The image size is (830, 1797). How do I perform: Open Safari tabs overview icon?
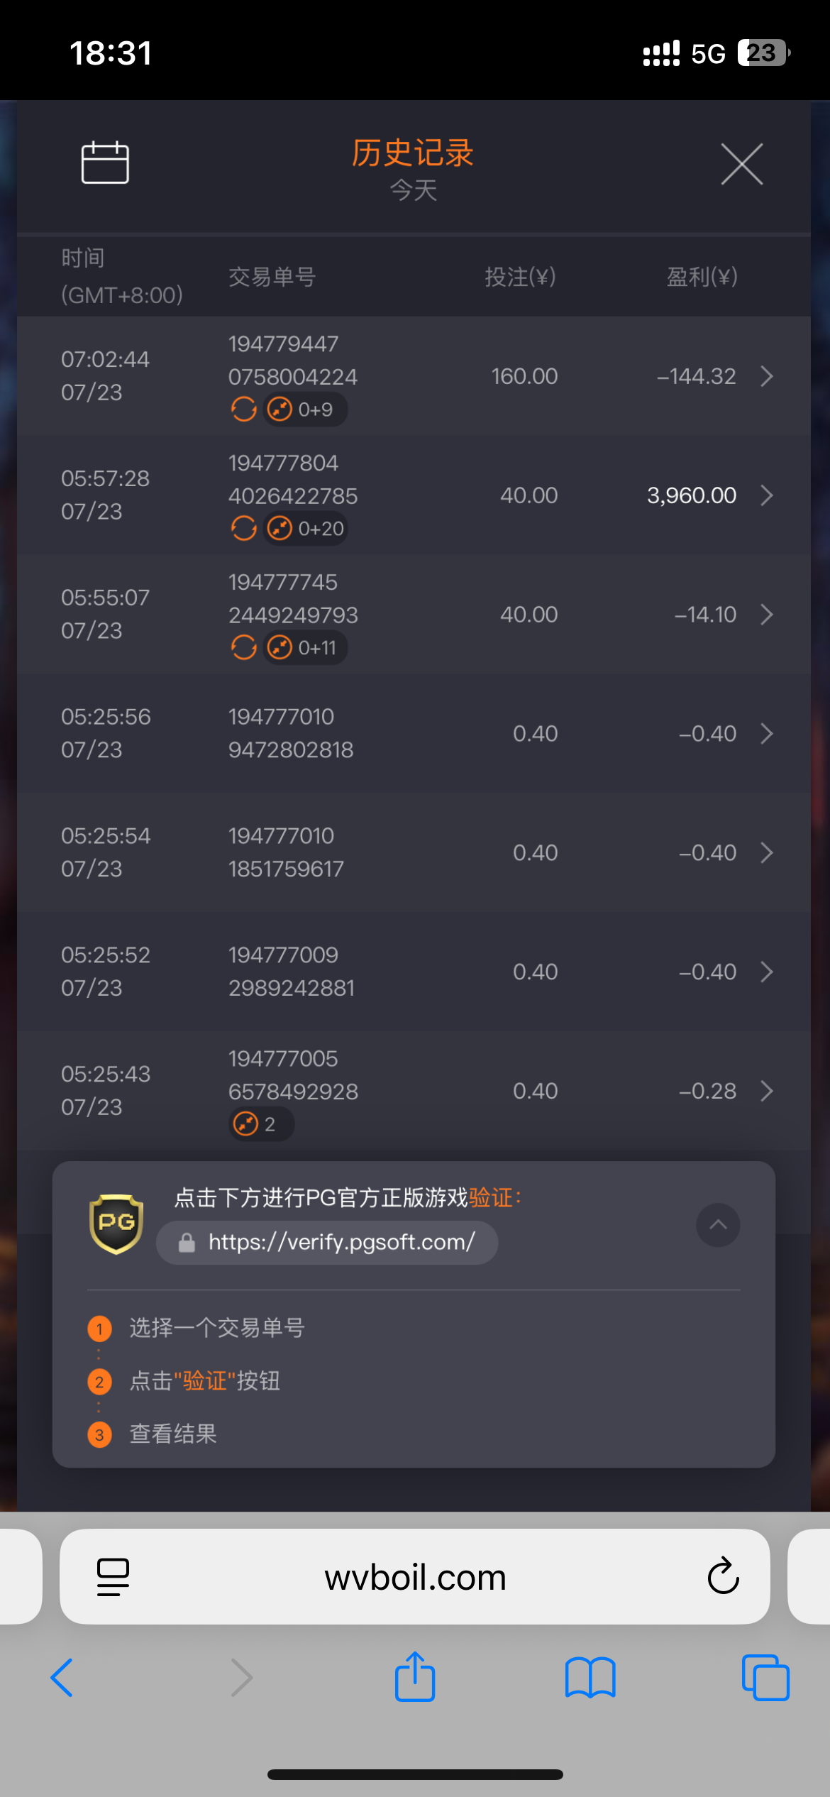(x=765, y=1677)
